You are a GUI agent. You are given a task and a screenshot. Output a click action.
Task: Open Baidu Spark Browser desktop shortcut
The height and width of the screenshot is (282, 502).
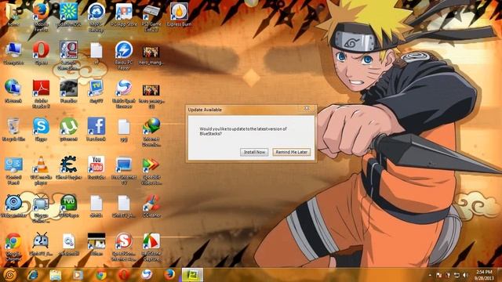pyautogui.click(x=124, y=93)
